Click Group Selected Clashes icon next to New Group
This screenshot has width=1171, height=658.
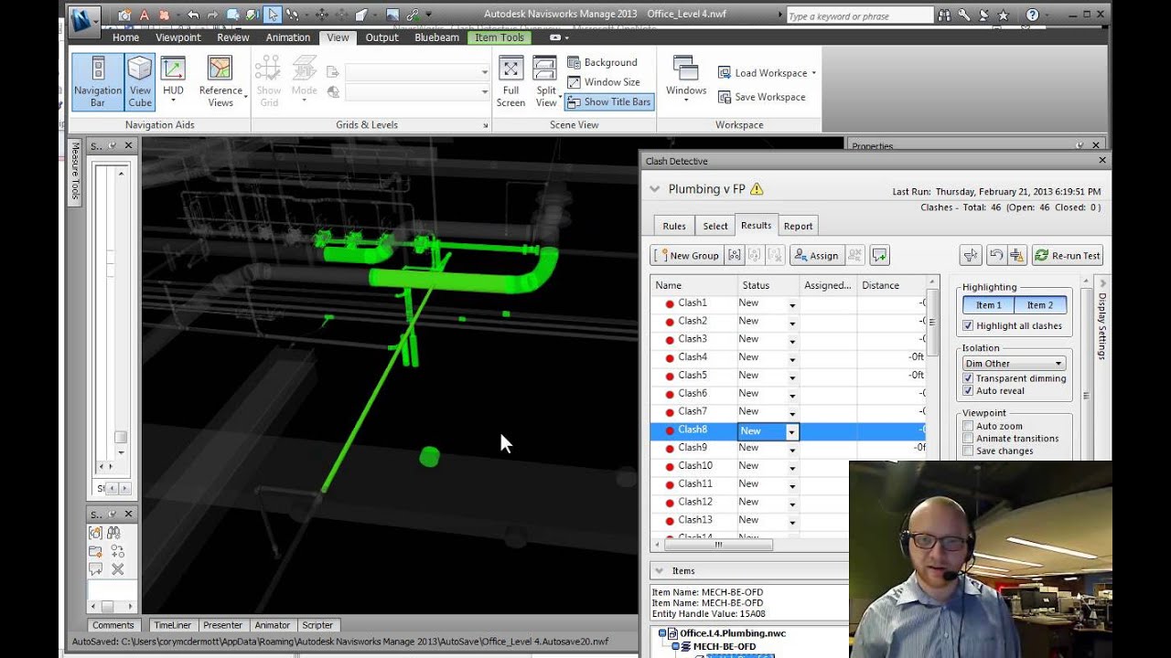click(734, 256)
